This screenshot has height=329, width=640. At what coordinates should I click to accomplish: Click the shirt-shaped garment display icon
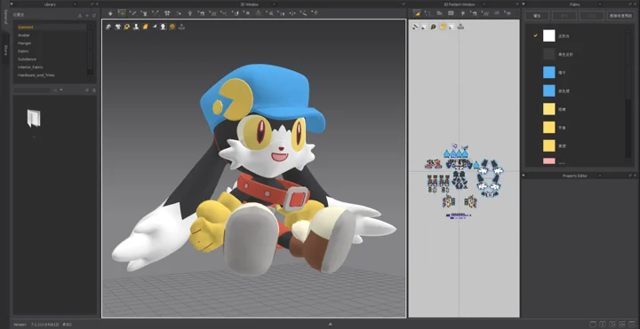pos(117,27)
